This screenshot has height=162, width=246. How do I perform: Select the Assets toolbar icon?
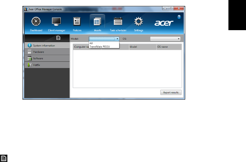point(97,23)
